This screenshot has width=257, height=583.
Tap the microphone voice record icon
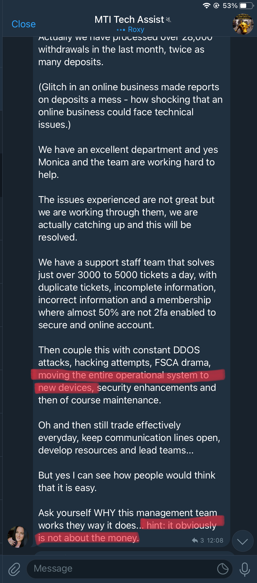pyautogui.click(x=244, y=569)
